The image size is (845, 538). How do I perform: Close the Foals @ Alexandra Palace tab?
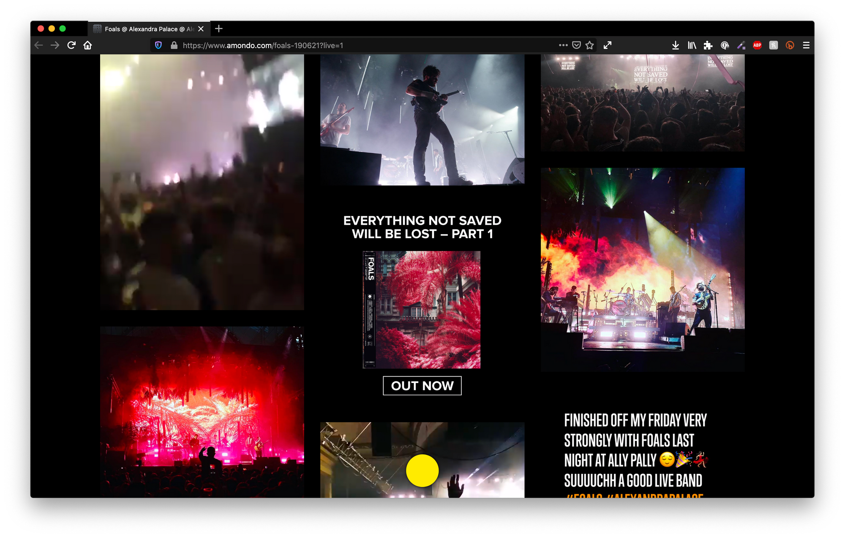pyautogui.click(x=201, y=29)
